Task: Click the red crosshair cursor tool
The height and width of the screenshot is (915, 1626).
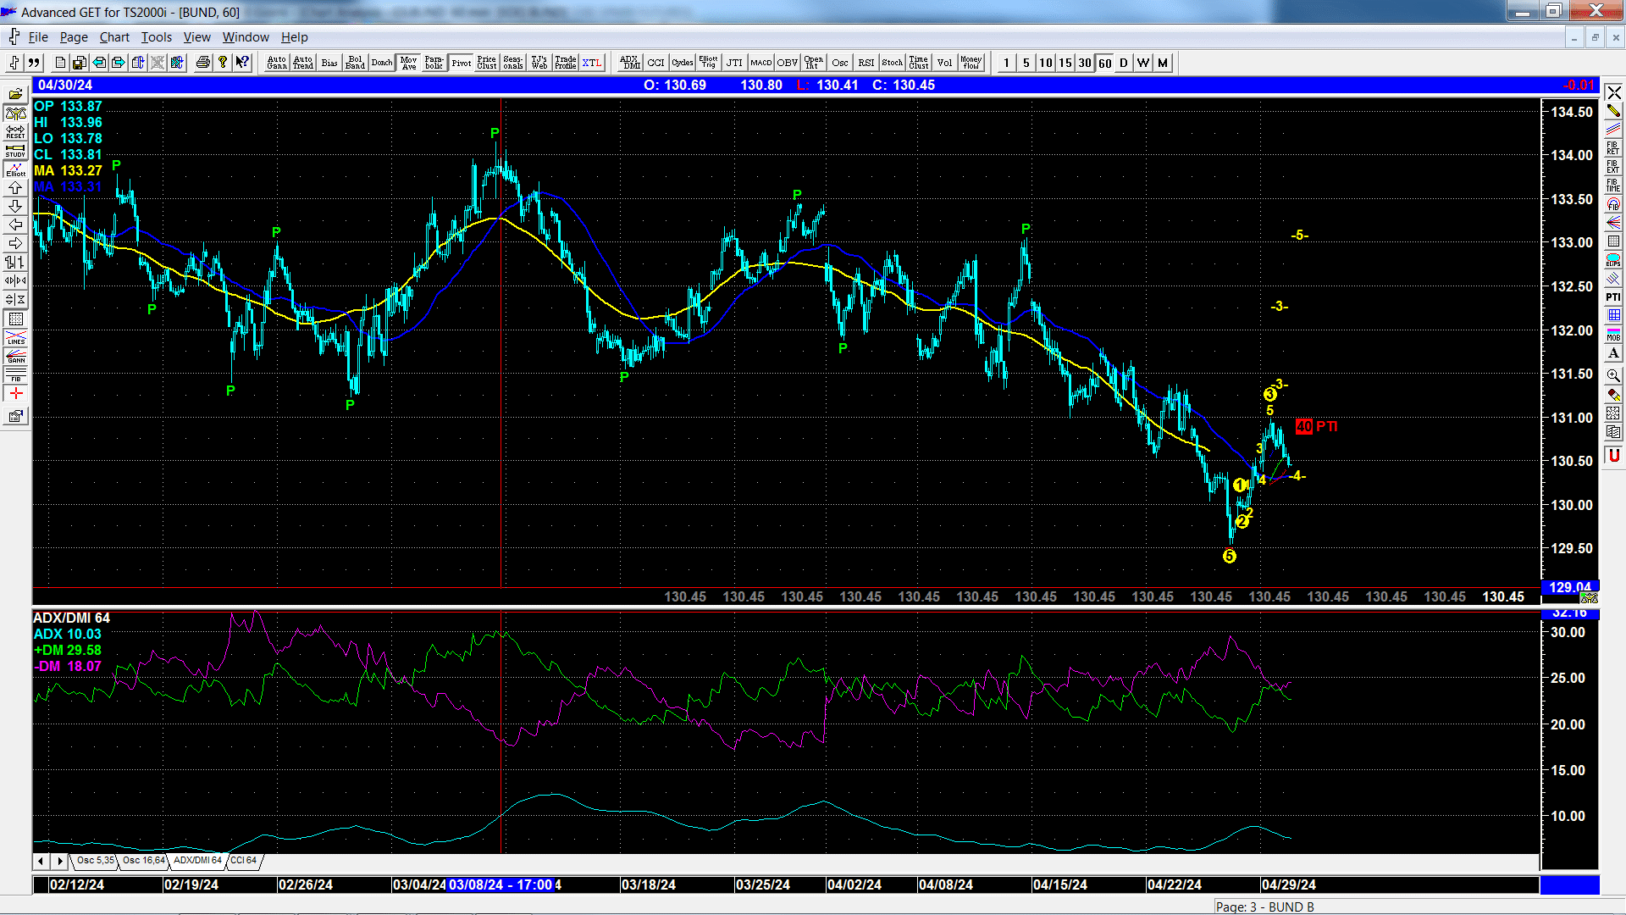Action: (15, 394)
